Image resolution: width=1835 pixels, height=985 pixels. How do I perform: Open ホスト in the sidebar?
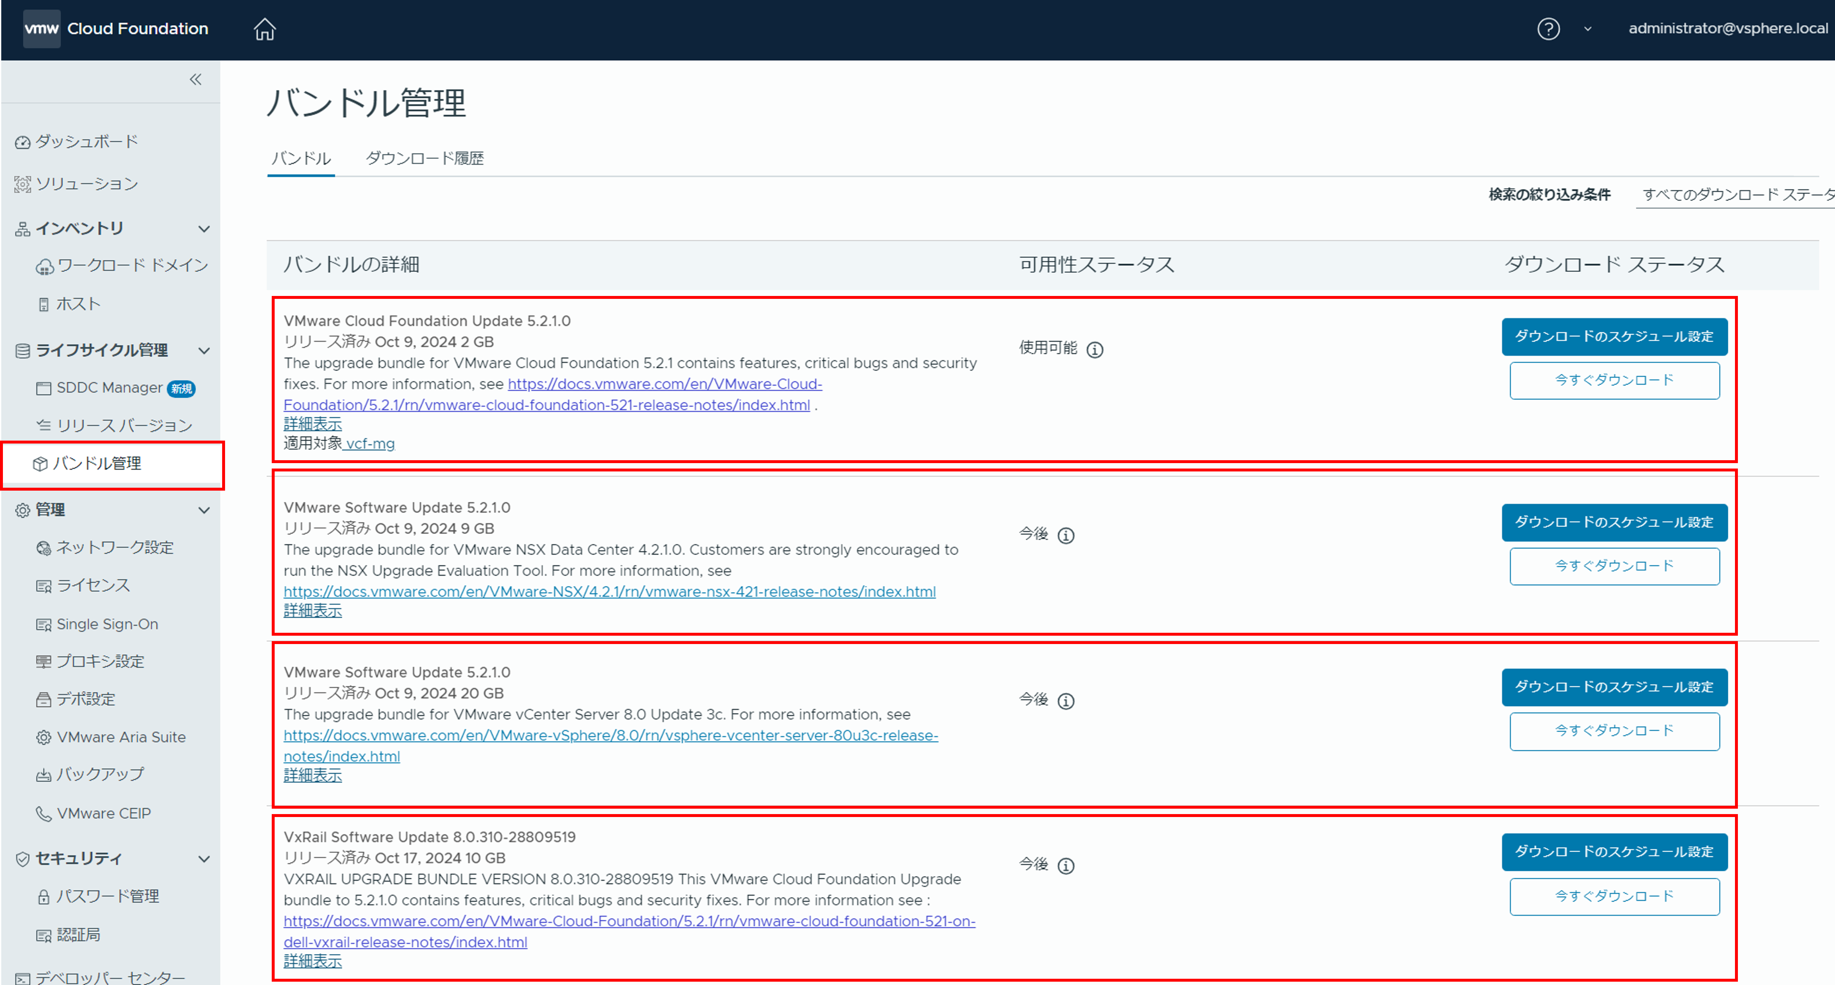click(78, 303)
